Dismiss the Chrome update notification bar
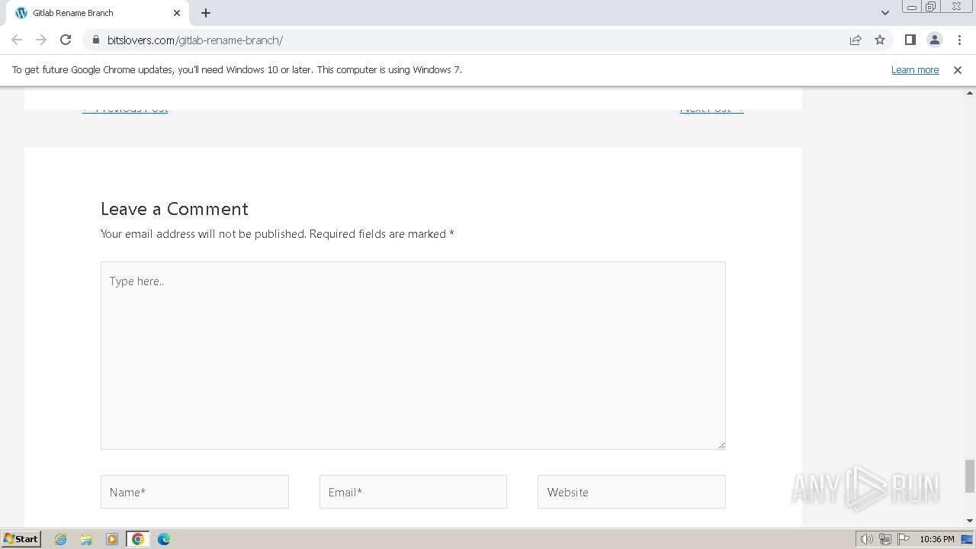Image resolution: width=976 pixels, height=549 pixels. [x=958, y=69]
